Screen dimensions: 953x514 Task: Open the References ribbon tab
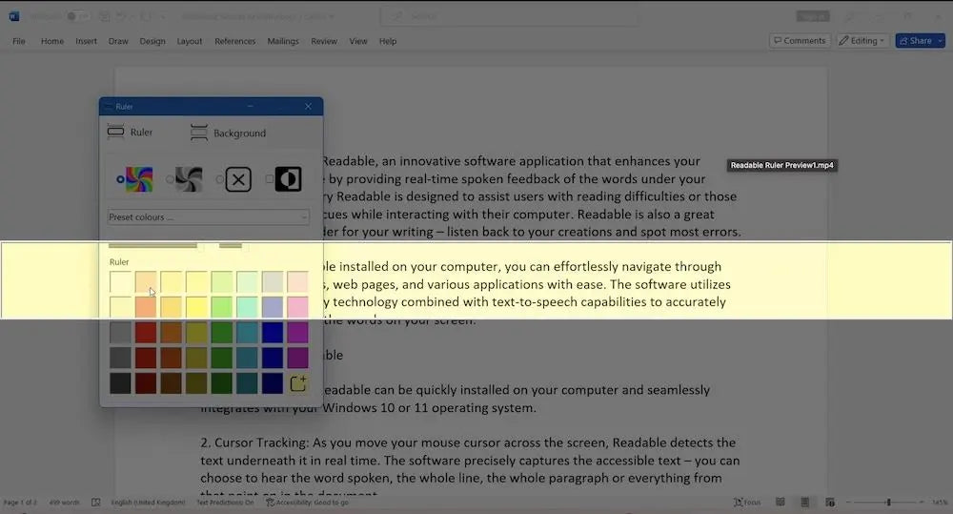pos(234,41)
